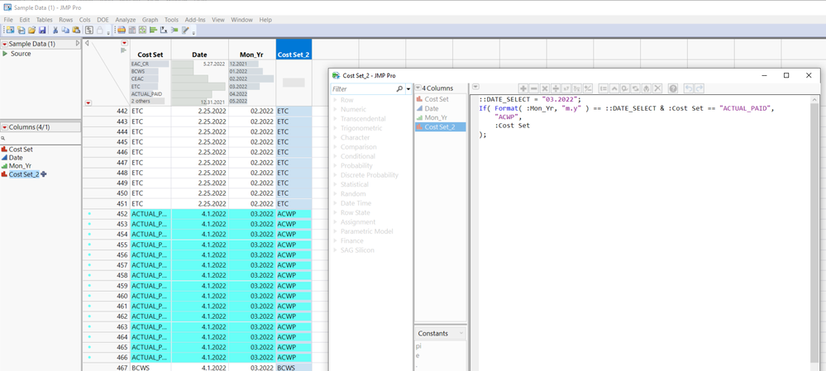The image size is (826, 371).
Task: Click the Save icon in main toolbar
Action: coord(42,31)
